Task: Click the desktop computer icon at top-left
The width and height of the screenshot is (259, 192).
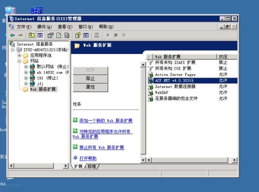Action: point(11,10)
